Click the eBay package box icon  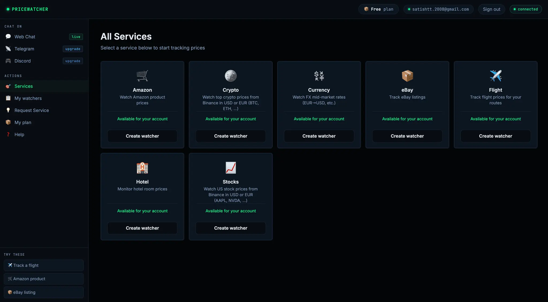407,76
